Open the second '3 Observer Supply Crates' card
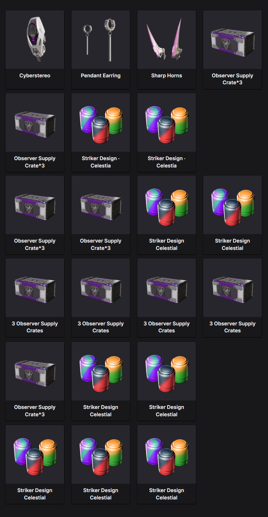Screen dimensions: 268x517 pos(101,298)
